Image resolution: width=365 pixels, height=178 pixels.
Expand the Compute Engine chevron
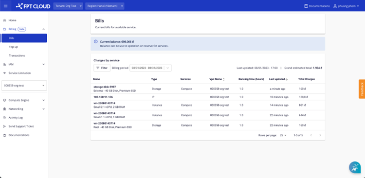pos(43,100)
